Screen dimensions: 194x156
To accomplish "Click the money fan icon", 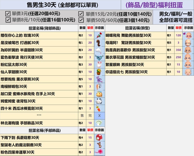I will click(x=99, y=123).
